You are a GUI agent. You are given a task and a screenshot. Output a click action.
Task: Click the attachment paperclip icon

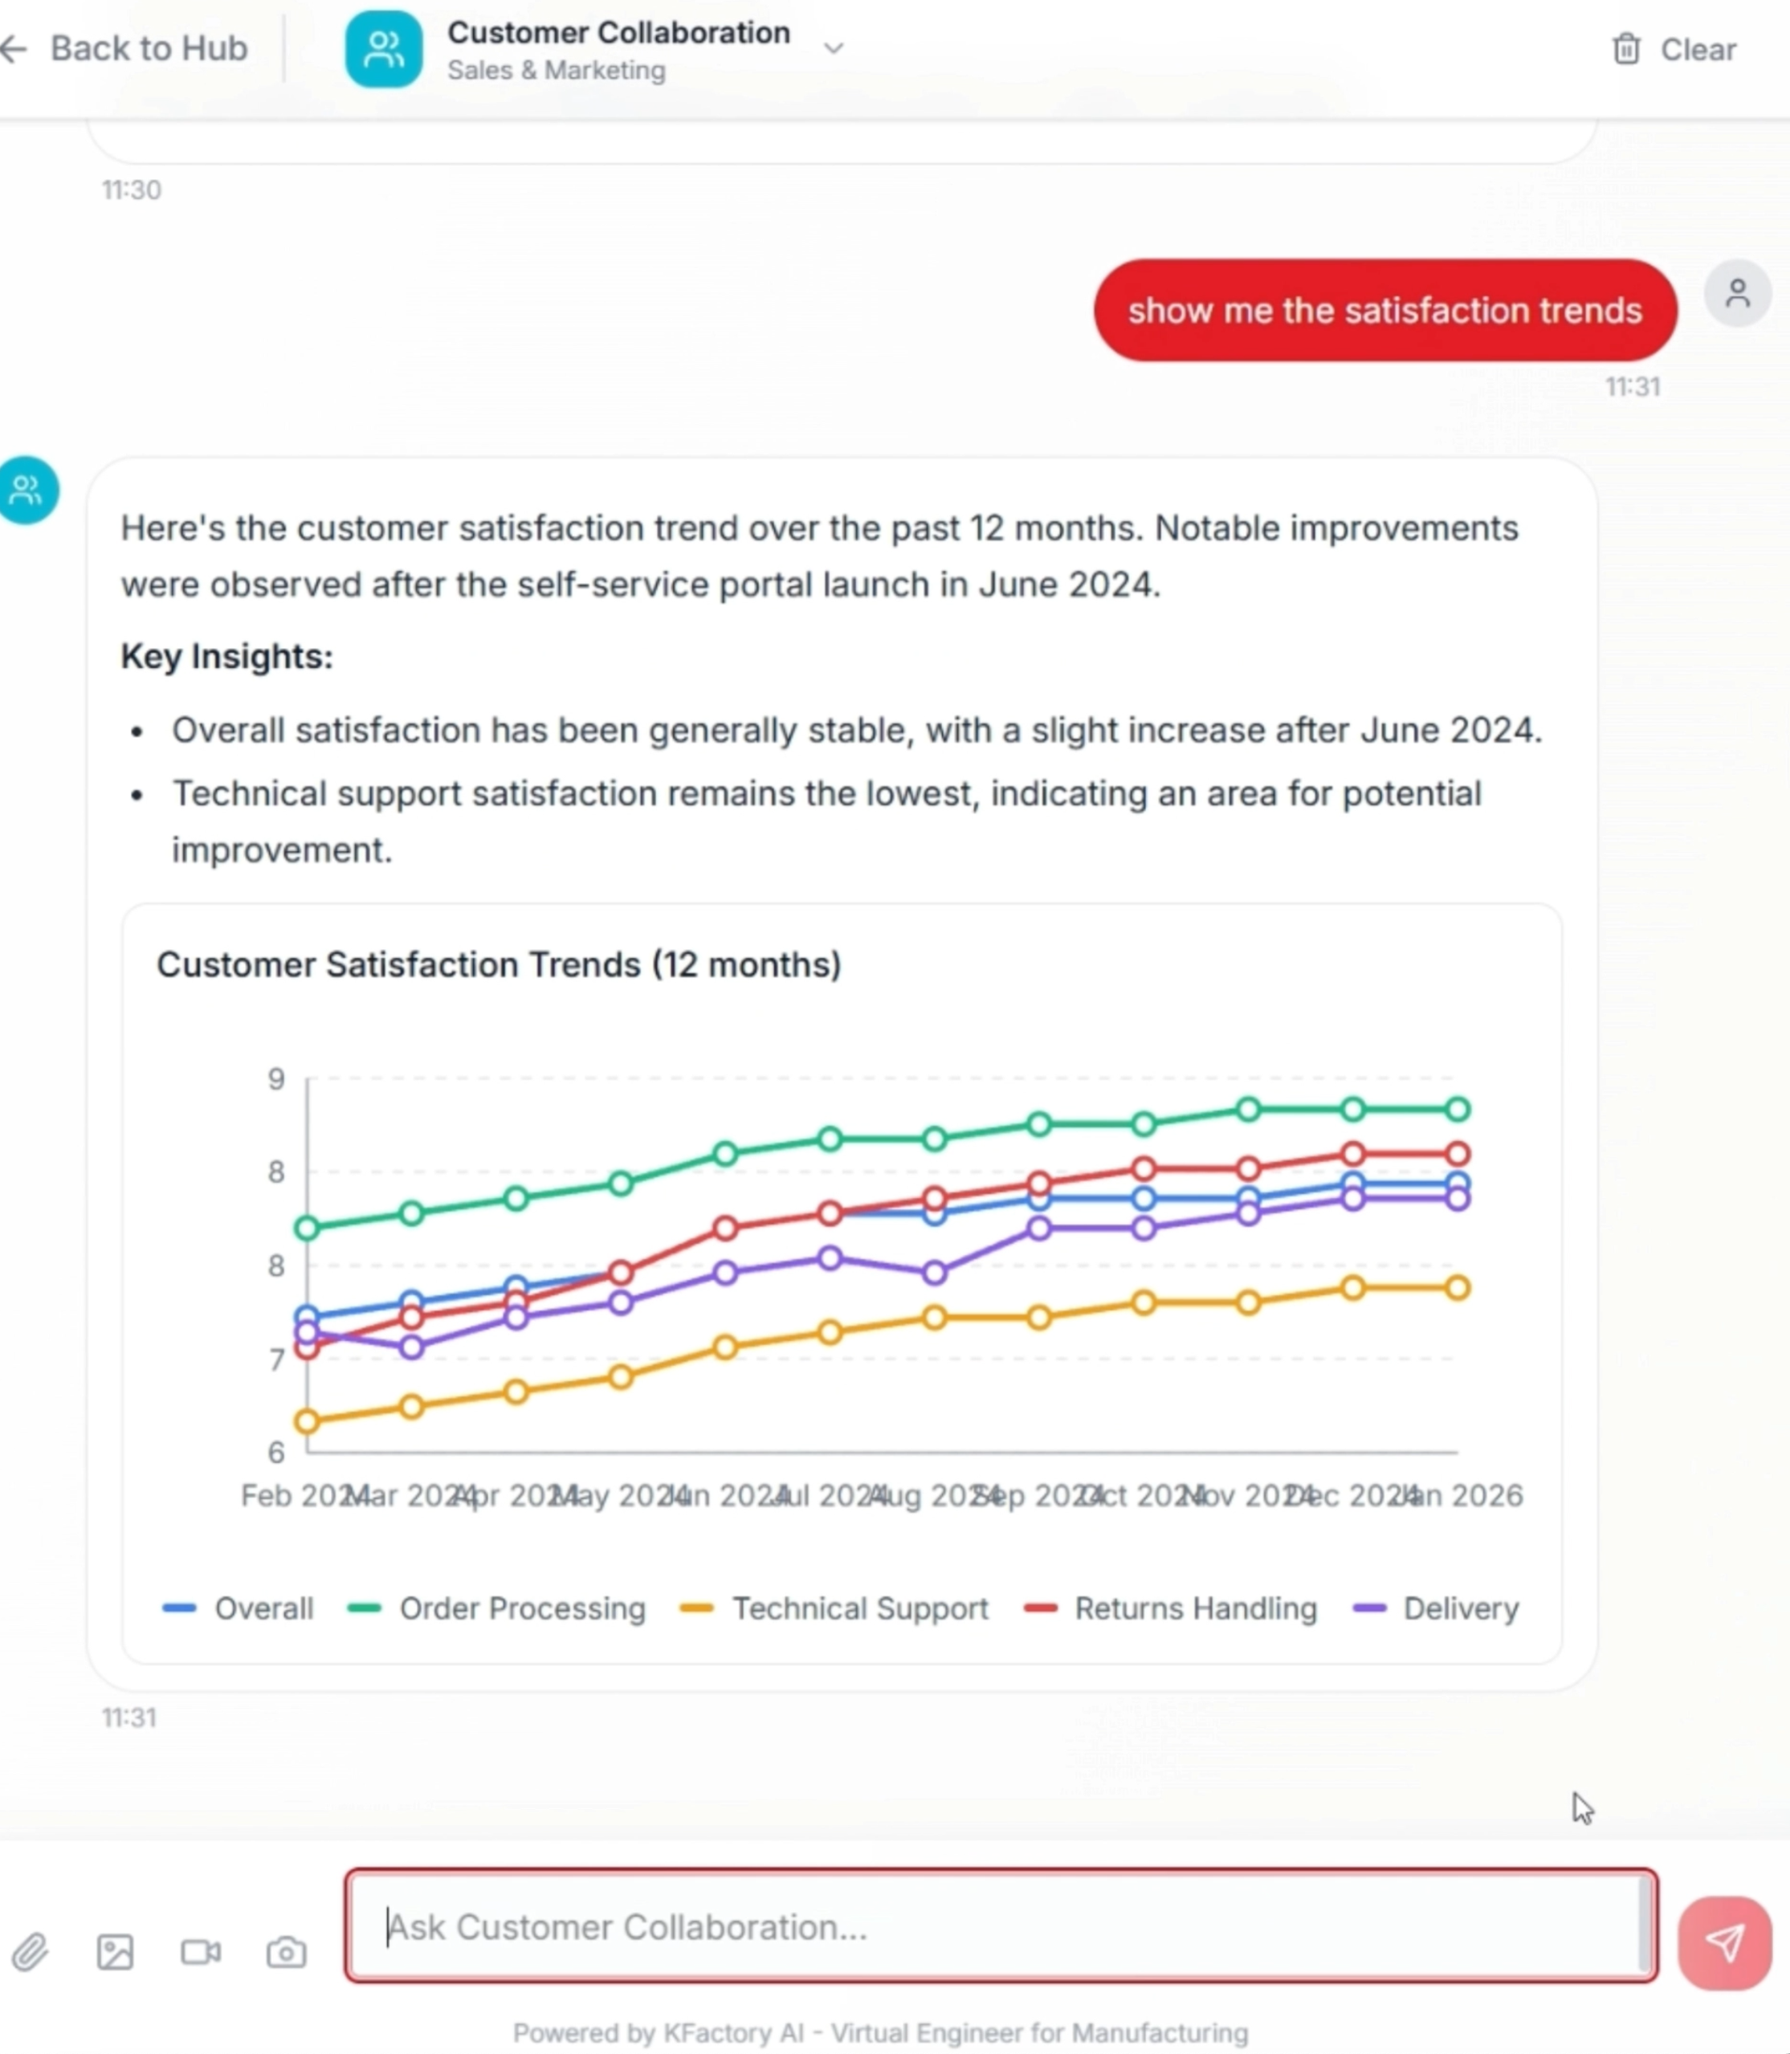click(31, 1950)
